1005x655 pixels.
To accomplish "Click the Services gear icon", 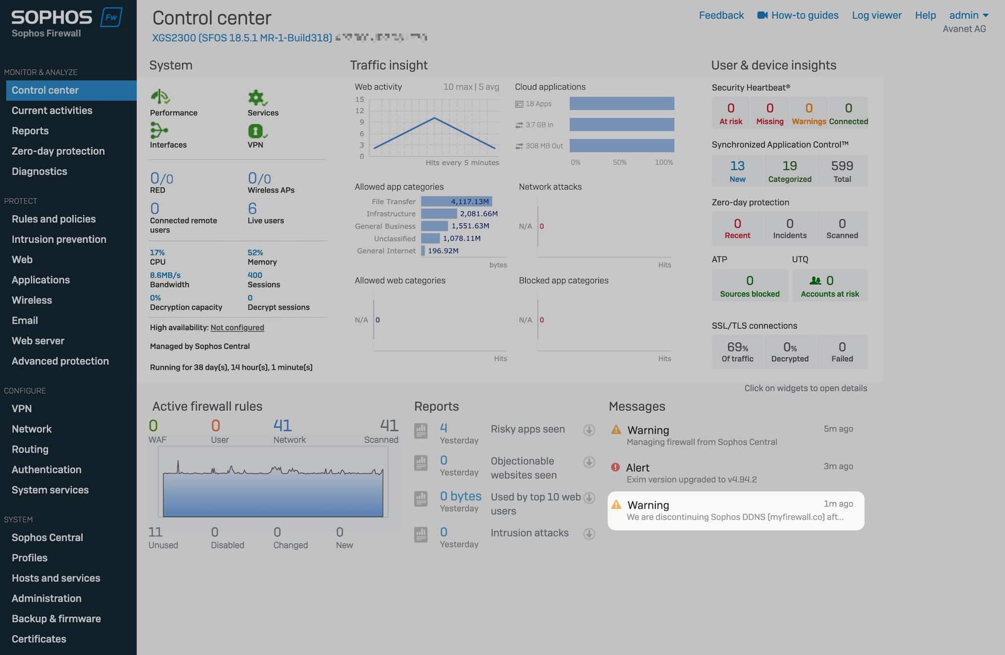I will 257,97.
